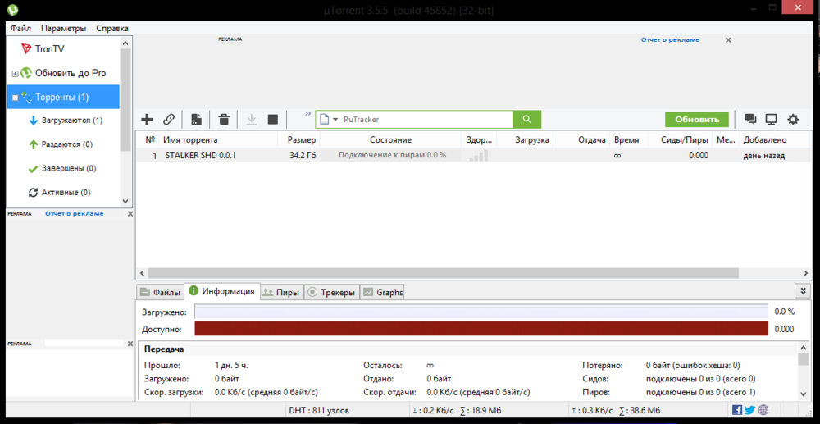The width and height of the screenshot is (820, 424).
Task: Select the STALKER SHD 0.0.1 torrent row
Action: 473,155
